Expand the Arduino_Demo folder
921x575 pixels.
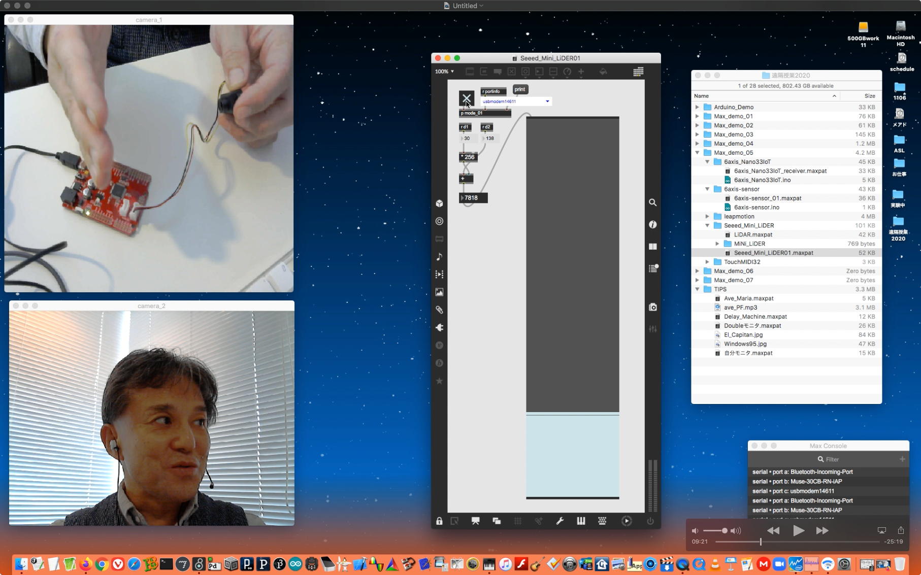coord(697,107)
